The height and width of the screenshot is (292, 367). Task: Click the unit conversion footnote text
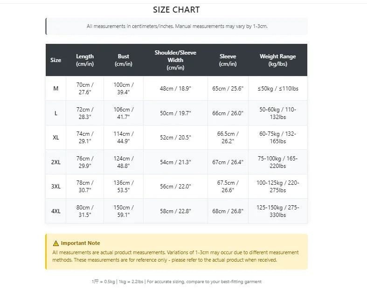[x=176, y=282]
